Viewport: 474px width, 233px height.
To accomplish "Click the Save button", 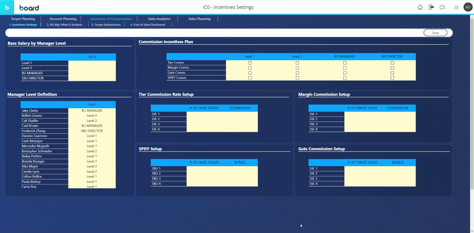I will point(435,32).
